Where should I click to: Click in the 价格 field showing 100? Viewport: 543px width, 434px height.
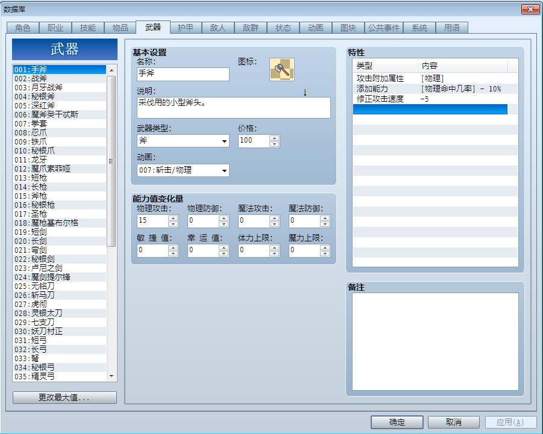pyautogui.click(x=254, y=141)
